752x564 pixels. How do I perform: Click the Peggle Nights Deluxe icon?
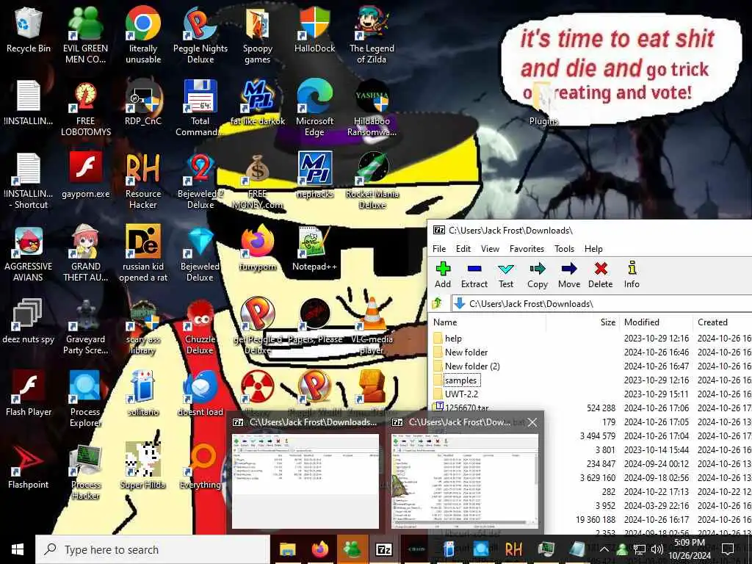pyautogui.click(x=200, y=35)
